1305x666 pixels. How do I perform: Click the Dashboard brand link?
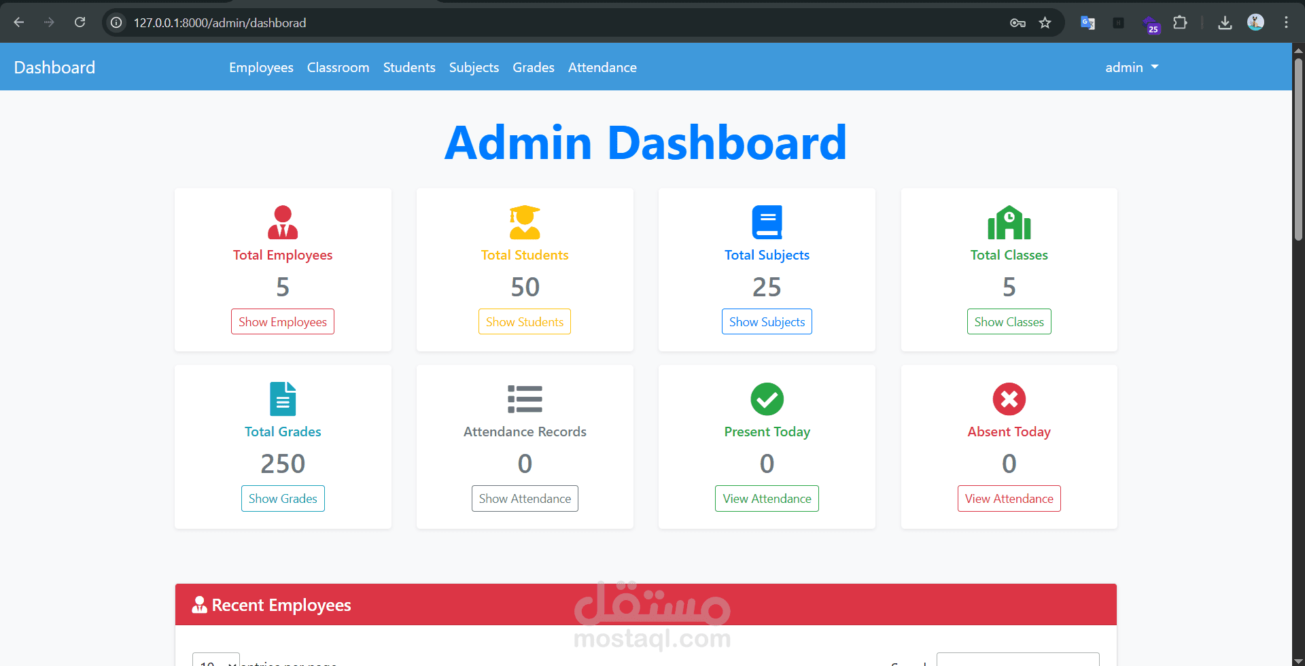(x=54, y=67)
